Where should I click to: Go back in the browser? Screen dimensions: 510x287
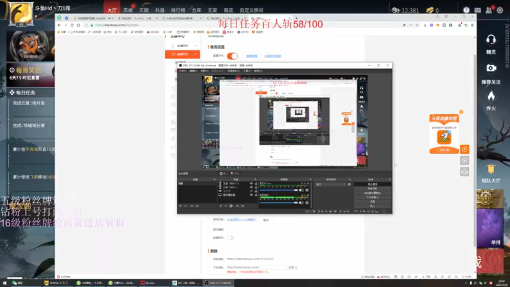coord(59,25)
